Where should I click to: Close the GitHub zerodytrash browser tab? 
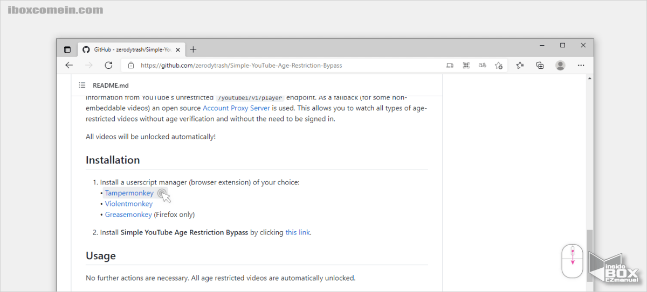178,49
